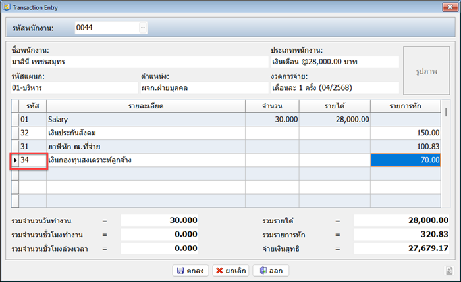
Task: Select the ภาษีหัก ณ.ที่จ่าย row
Action: point(145,147)
